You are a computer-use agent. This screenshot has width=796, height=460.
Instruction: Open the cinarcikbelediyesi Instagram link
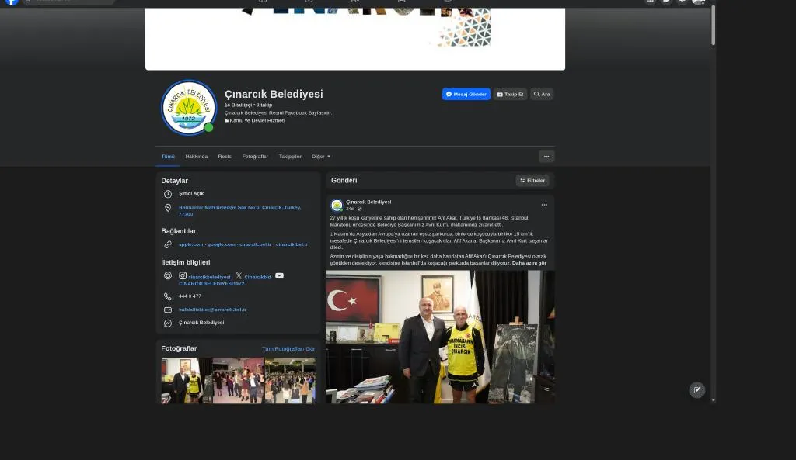click(x=209, y=277)
